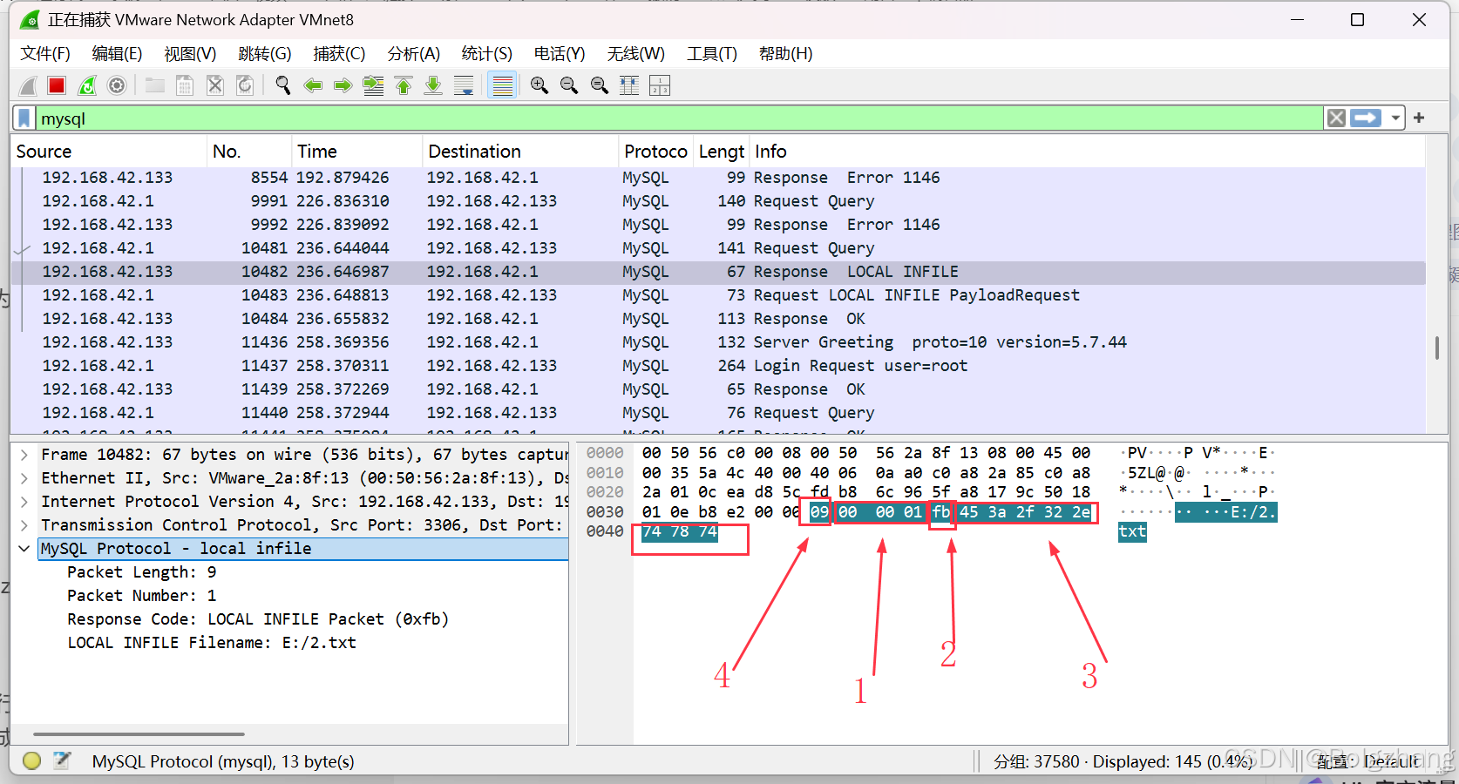Click the packet details horizontal scrollbar thumb
This screenshot has width=1459, height=784.
pos(139,734)
